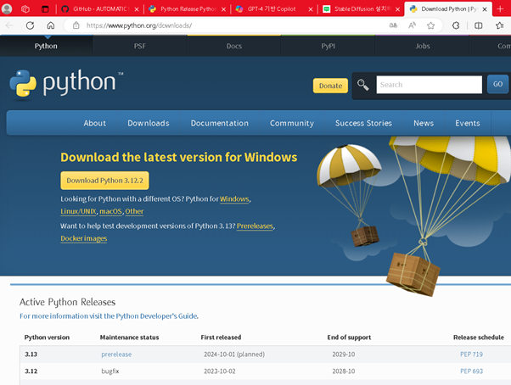This screenshot has height=385, width=511.
Task: Open browser extensions icon
Action: [456, 25]
